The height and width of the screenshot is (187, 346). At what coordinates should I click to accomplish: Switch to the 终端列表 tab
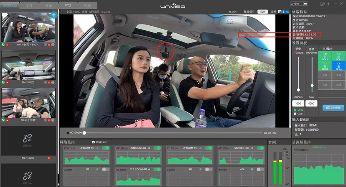click(10, 5)
